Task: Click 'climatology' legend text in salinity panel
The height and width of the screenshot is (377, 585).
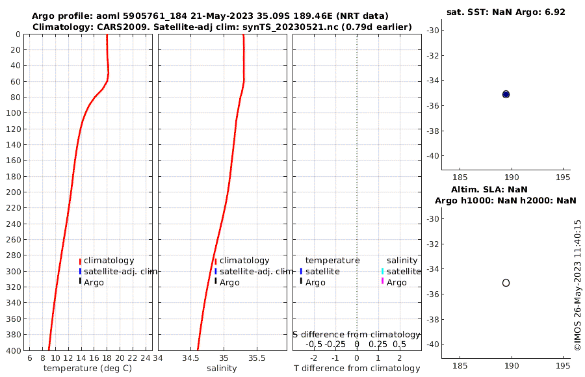Action: [244, 261]
